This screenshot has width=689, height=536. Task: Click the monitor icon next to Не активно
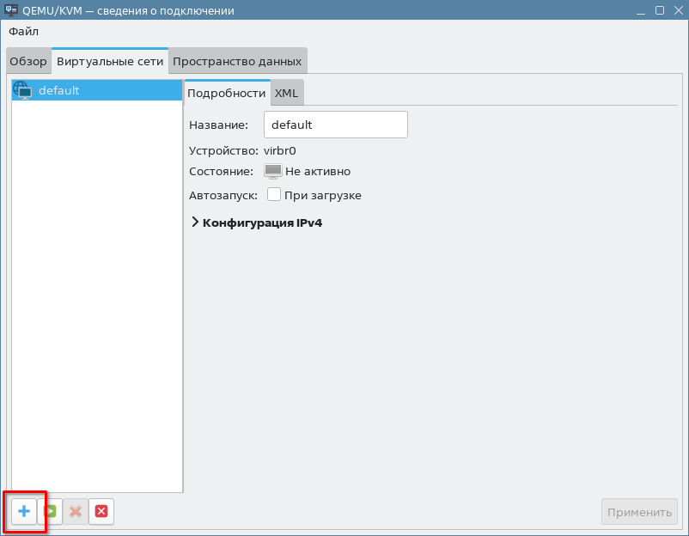[273, 171]
